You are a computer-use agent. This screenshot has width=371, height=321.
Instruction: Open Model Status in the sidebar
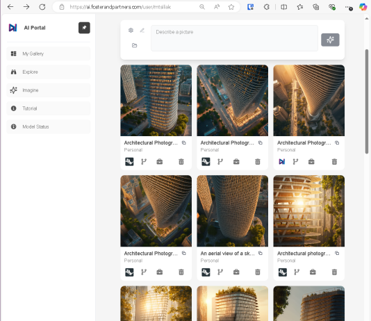(x=49, y=126)
